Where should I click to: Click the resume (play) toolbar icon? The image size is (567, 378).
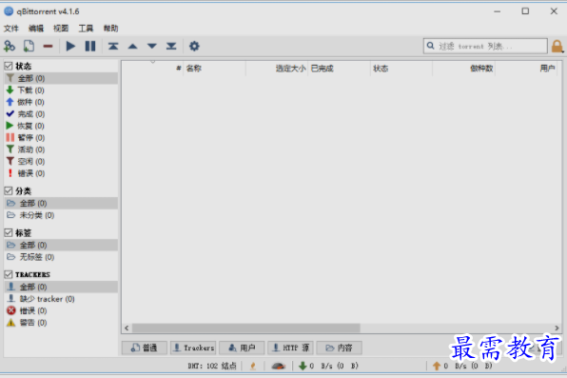click(70, 46)
